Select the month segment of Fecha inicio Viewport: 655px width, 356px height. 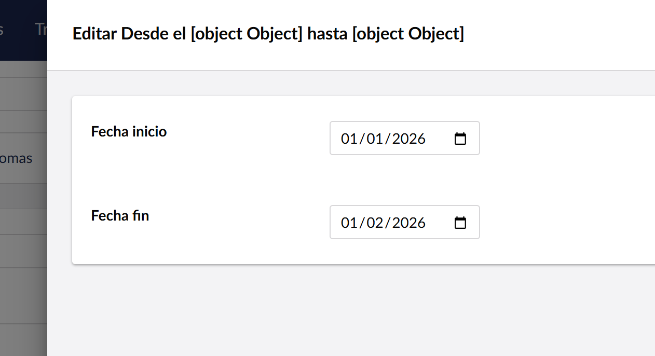point(374,139)
